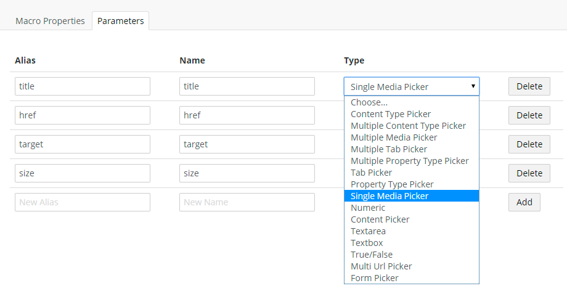Image resolution: width=567 pixels, height=299 pixels.
Task: Delete the title parameter row
Action: [529, 86]
